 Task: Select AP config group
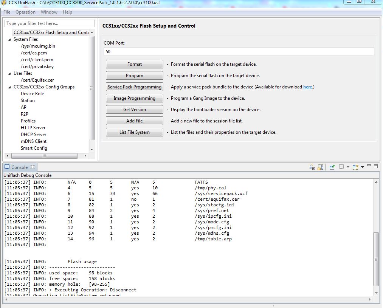[x=23, y=107]
